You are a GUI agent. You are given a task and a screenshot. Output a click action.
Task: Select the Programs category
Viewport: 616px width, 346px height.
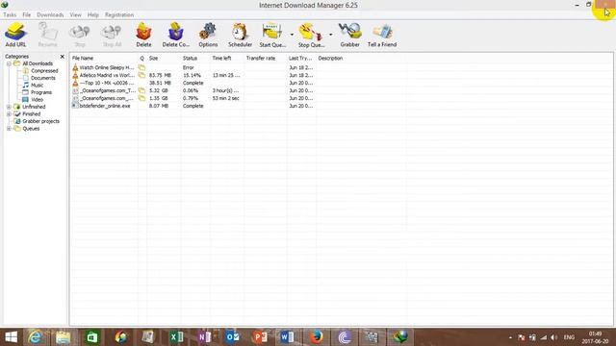point(41,92)
